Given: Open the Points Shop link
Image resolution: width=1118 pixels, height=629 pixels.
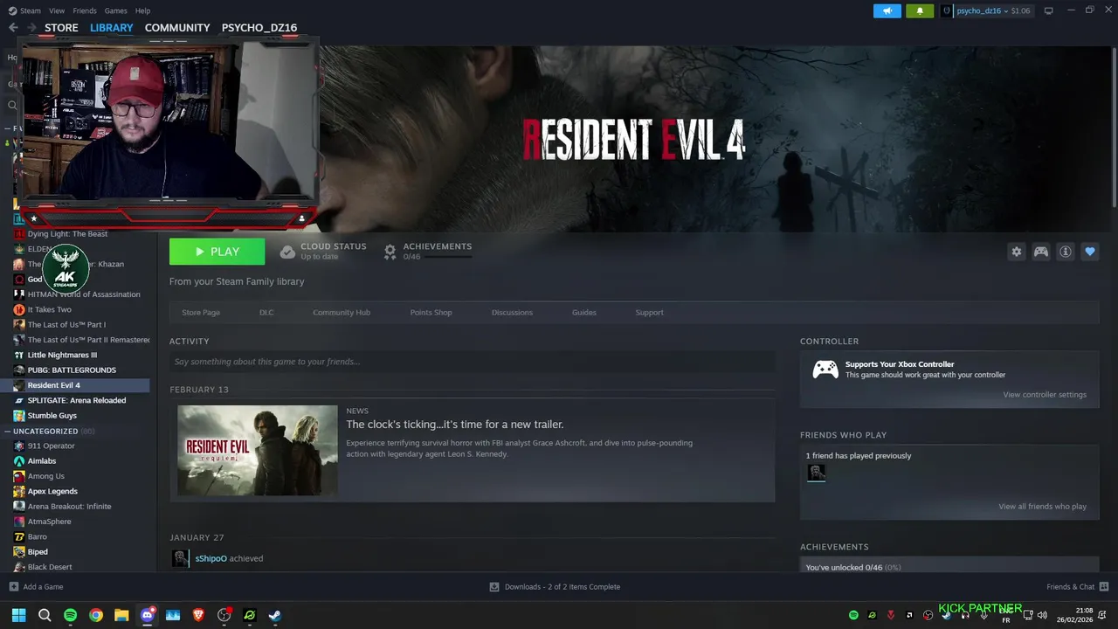Looking at the screenshot, I should click(x=431, y=312).
